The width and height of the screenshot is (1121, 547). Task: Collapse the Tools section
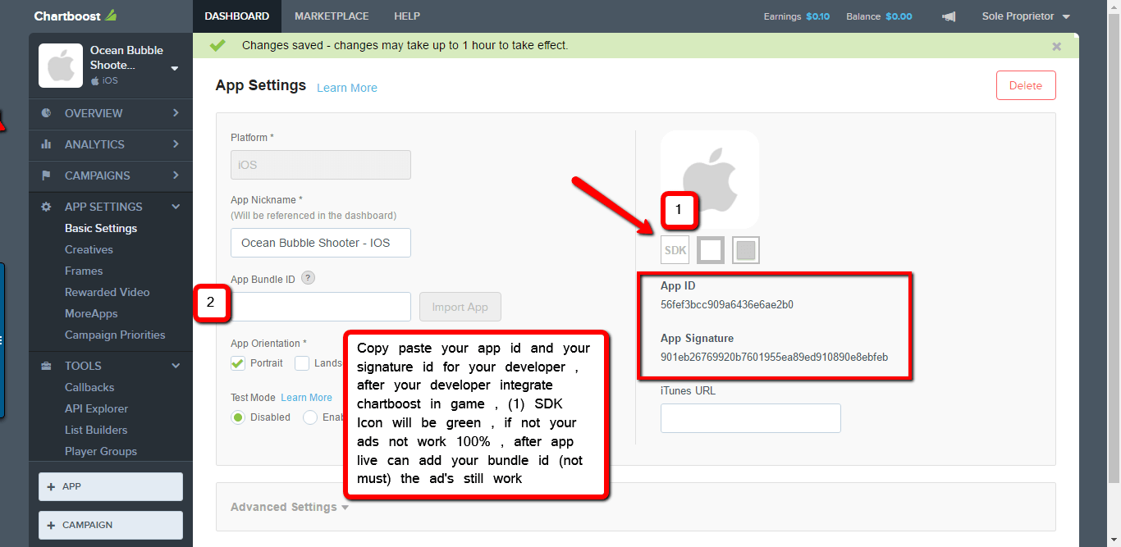(x=176, y=366)
